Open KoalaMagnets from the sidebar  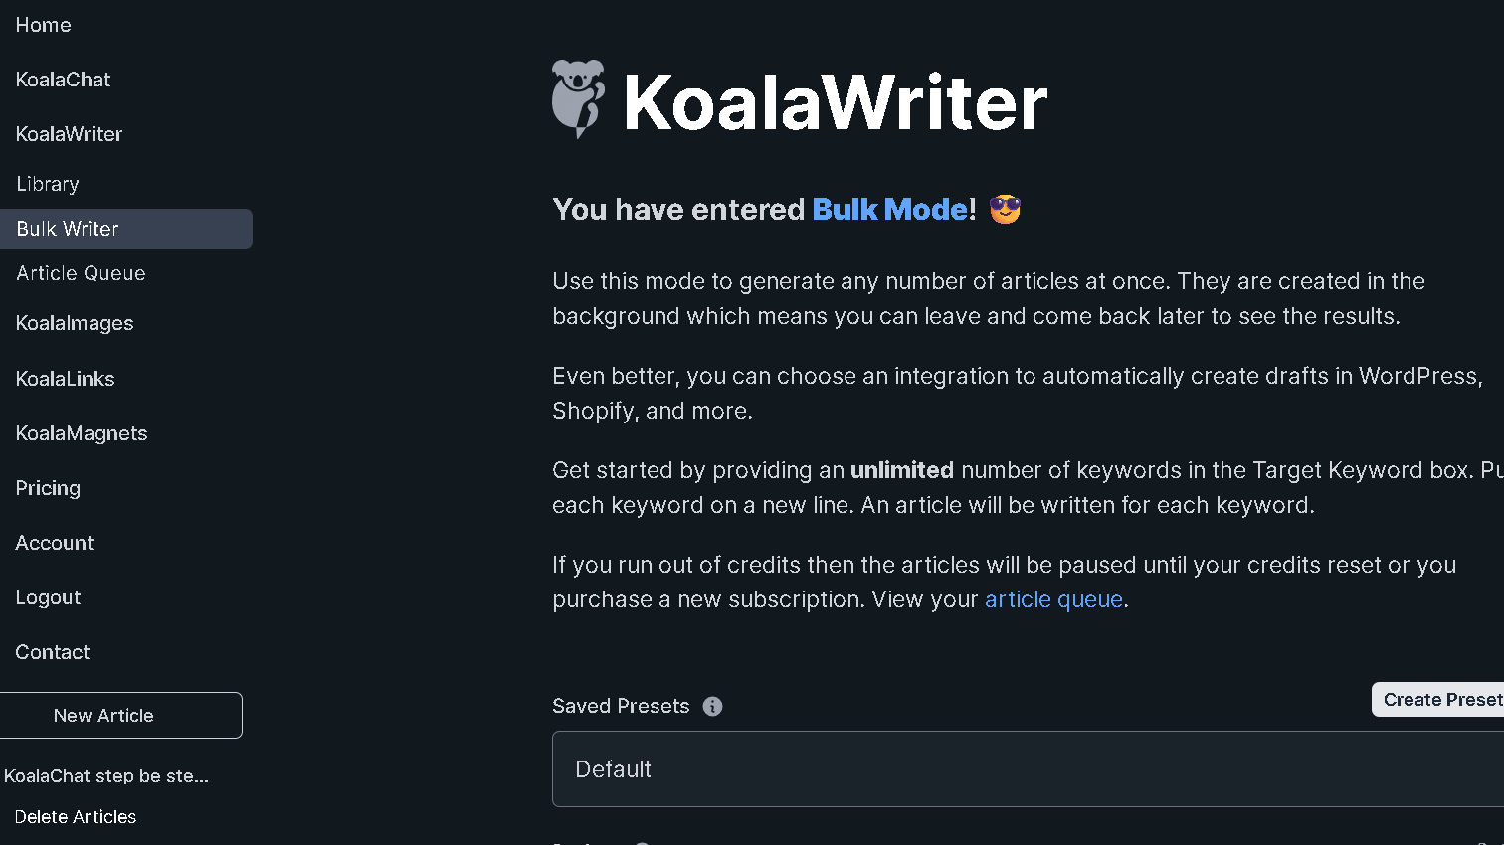[x=81, y=432]
